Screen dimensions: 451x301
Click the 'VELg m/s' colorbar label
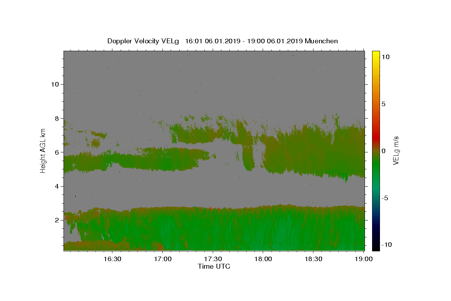pyautogui.click(x=396, y=150)
